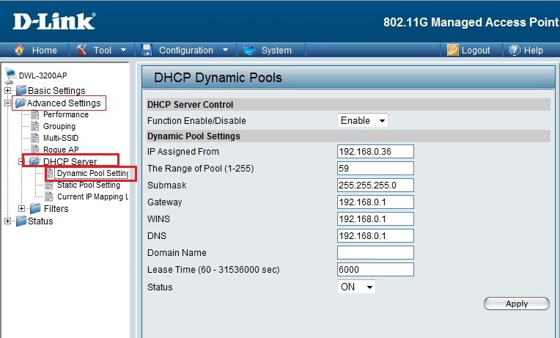
Task: Select the Status tree label
Action: point(40,221)
